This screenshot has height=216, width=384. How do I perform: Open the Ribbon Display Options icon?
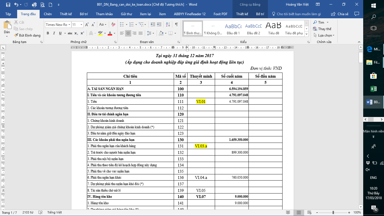coord(318,4)
